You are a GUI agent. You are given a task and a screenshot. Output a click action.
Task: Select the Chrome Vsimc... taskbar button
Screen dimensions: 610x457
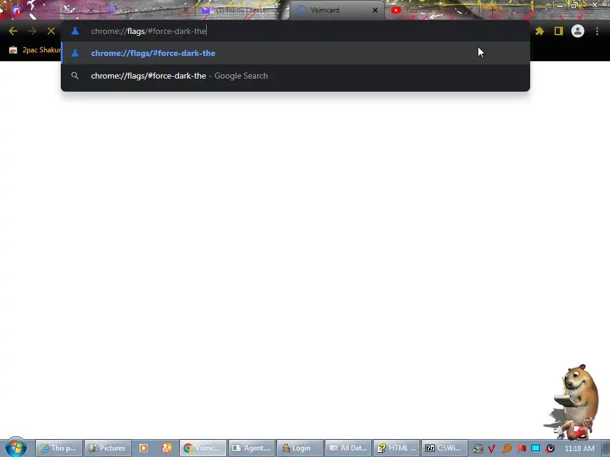pyautogui.click(x=203, y=448)
